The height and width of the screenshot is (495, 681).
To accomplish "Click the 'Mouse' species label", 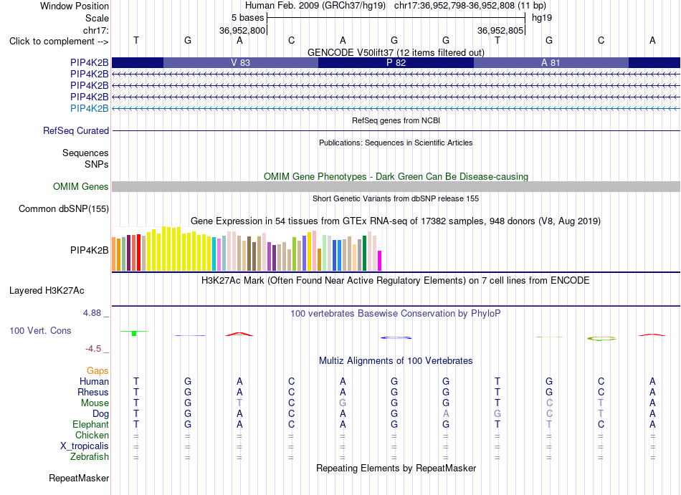I will coord(95,403).
